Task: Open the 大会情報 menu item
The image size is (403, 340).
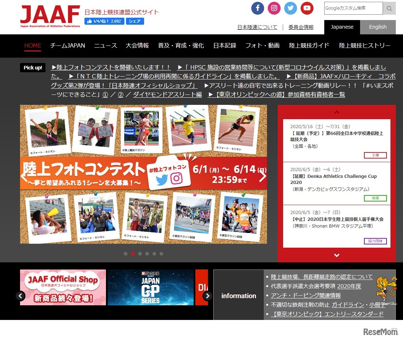Action: 137,45
